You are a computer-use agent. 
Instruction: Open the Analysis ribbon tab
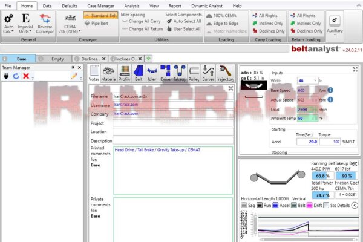pos(132,6)
